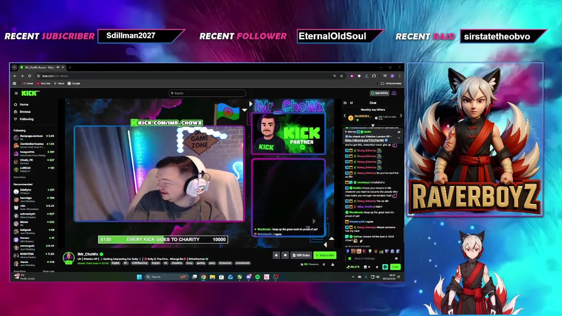
Task: Collapse the Recommended list with Show Less
Action: 48,271
